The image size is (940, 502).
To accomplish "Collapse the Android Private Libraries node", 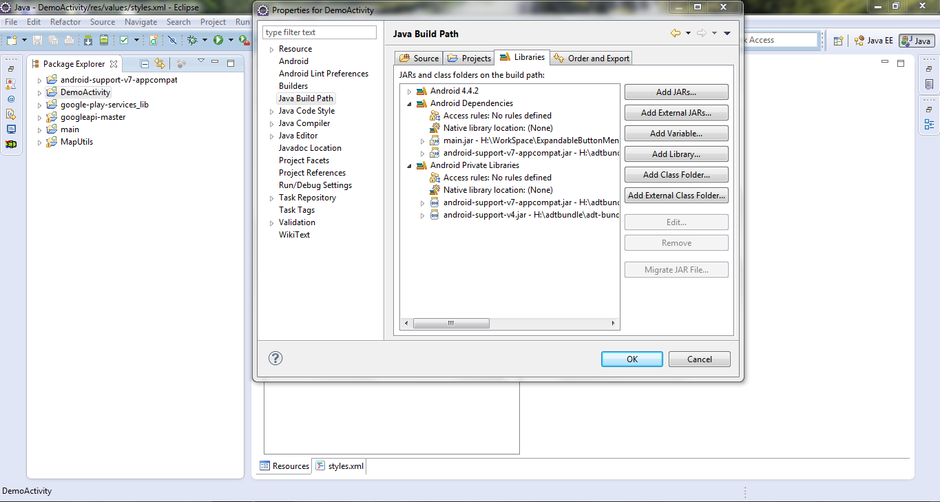I will 409,165.
